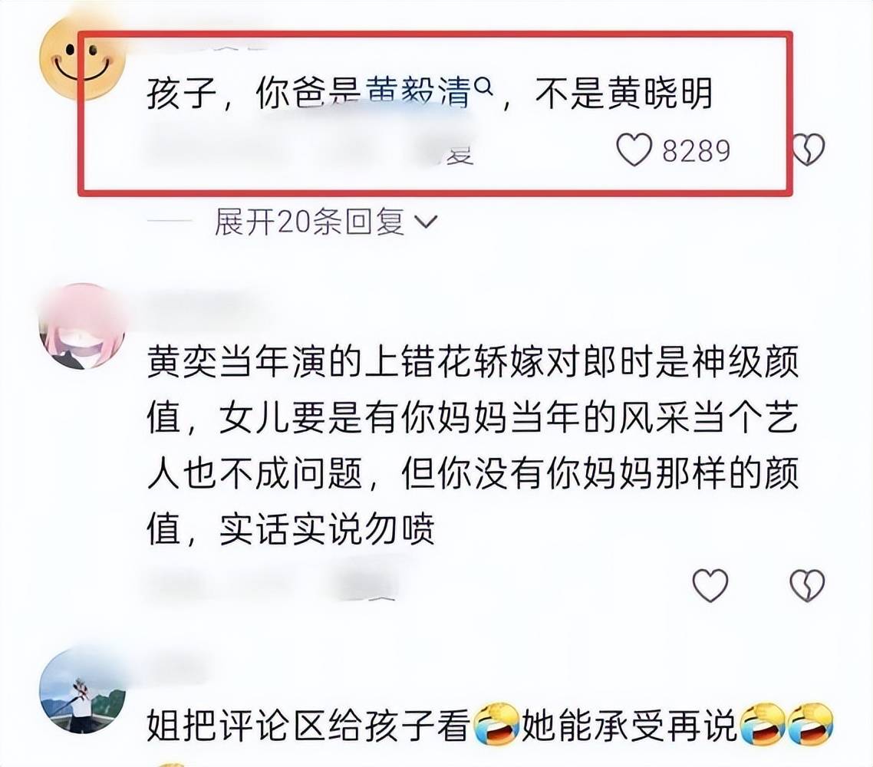
Task: Tap the comment 姐把评论区给孩子看
Action: point(490,724)
